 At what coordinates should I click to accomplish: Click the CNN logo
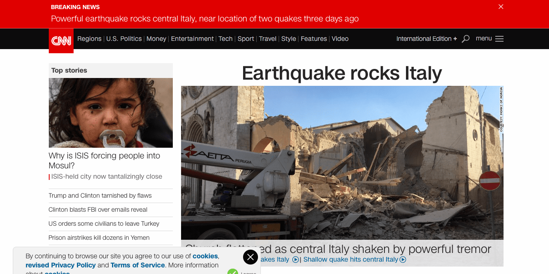[x=61, y=41]
